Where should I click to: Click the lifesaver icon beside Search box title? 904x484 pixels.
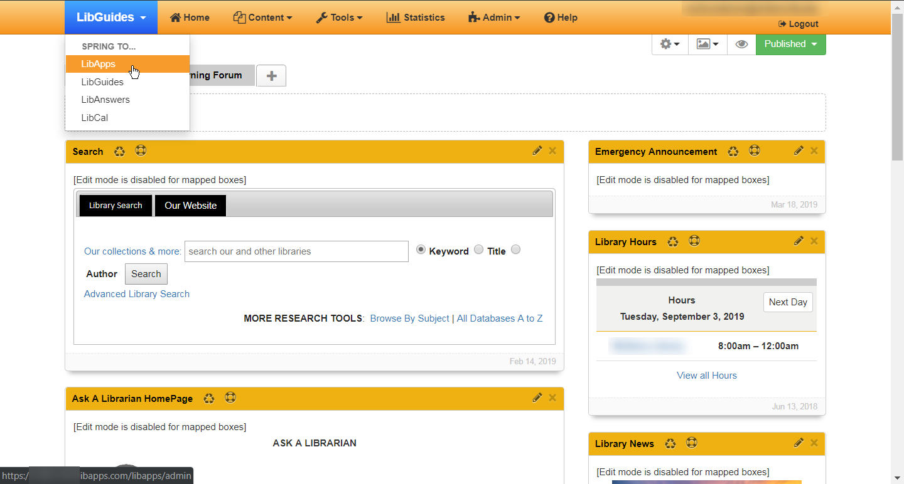pos(141,151)
